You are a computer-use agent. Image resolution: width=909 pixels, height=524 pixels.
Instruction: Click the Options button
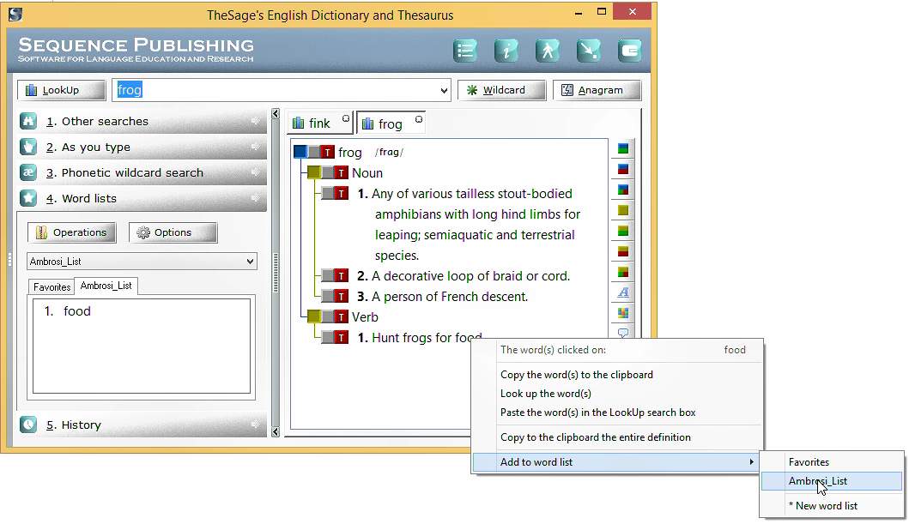pos(173,232)
